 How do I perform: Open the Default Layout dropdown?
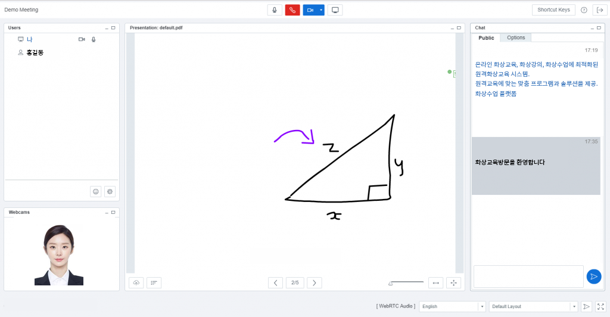(533, 306)
